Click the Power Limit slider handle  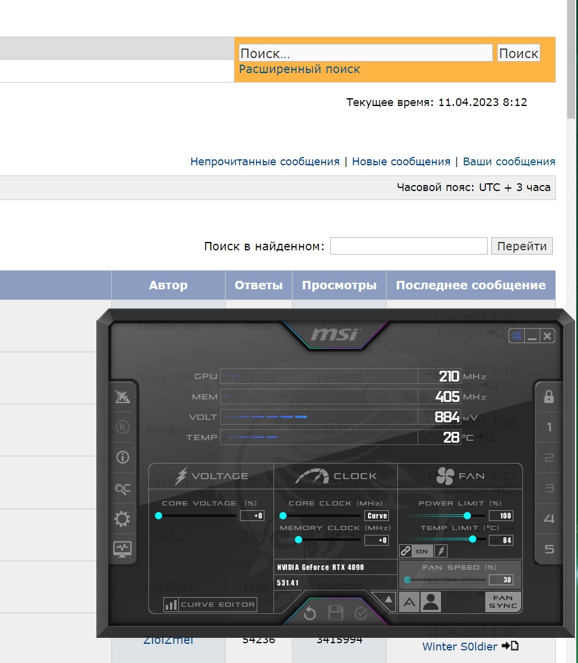[467, 516]
